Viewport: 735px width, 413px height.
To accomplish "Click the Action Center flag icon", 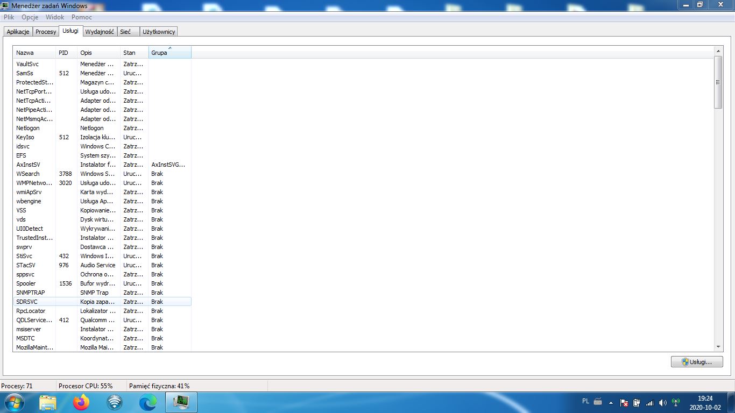I will pos(624,402).
